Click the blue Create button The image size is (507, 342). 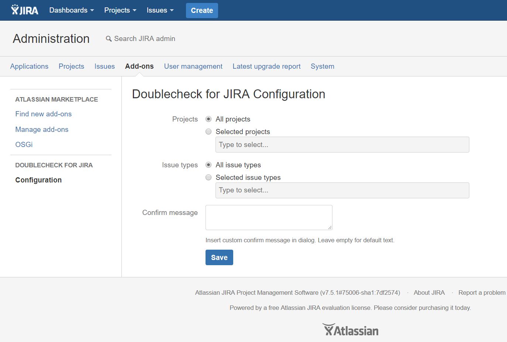[x=202, y=10]
